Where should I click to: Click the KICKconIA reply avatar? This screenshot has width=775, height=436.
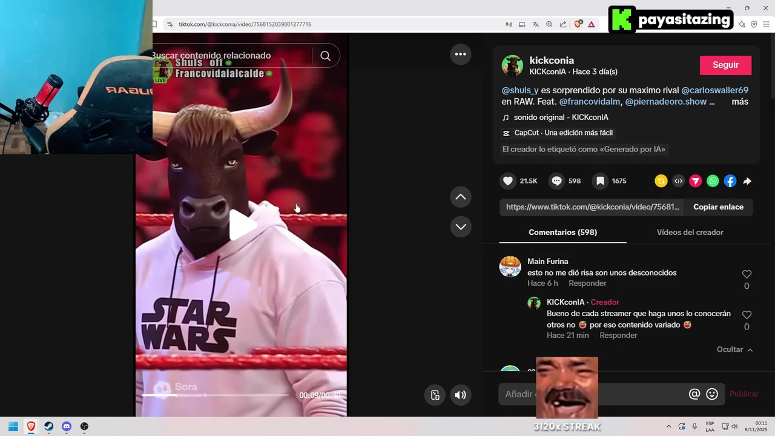point(534,303)
